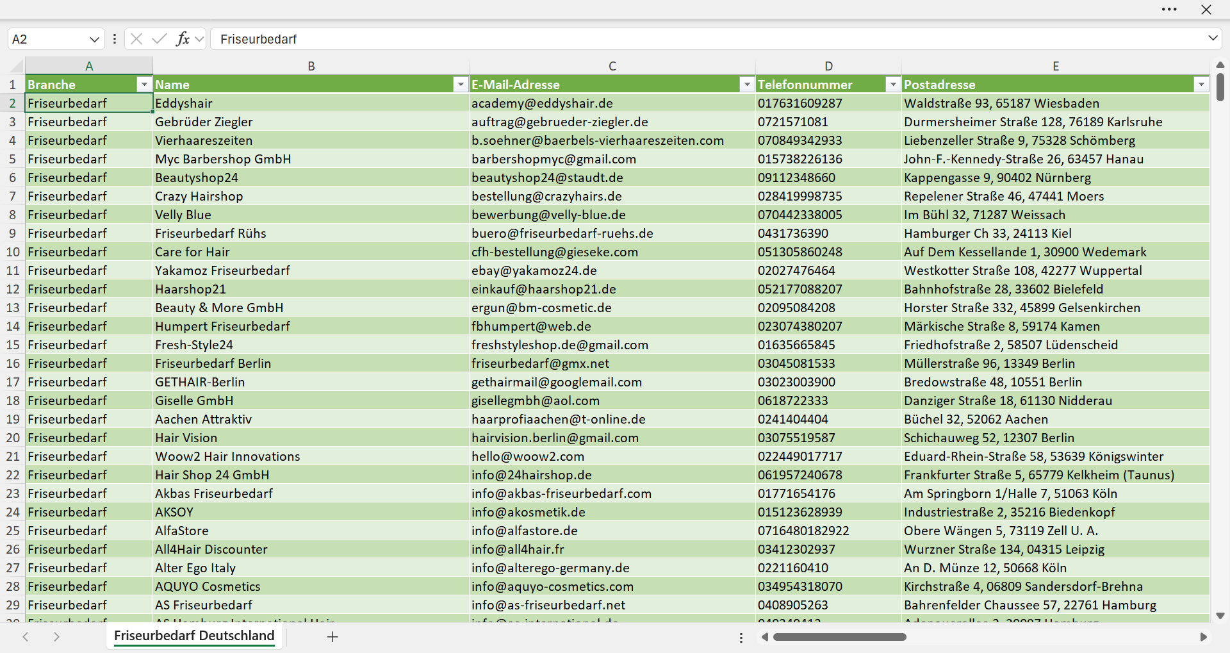Image resolution: width=1230 pixels, height=653 pixels.
Task: Click the vertical dots handle beside Name Box
Action: pos(115,39)
